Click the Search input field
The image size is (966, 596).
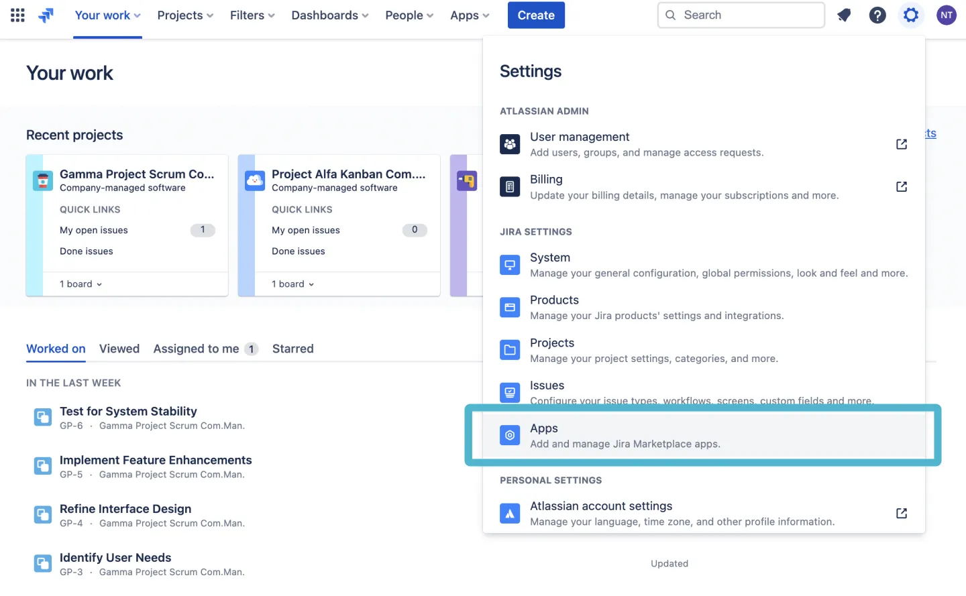741,15
